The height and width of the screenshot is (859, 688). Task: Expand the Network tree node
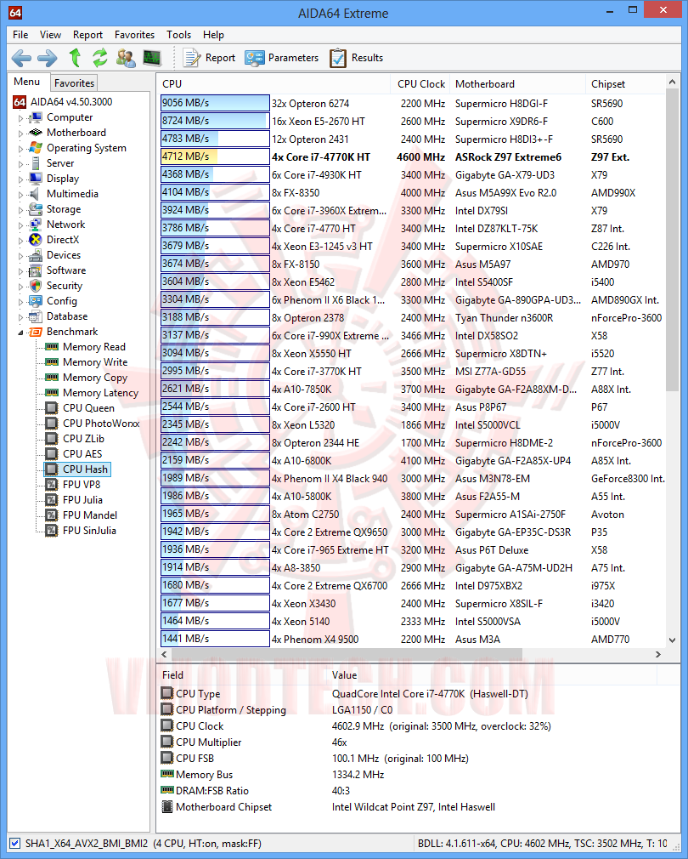[20, 225]
